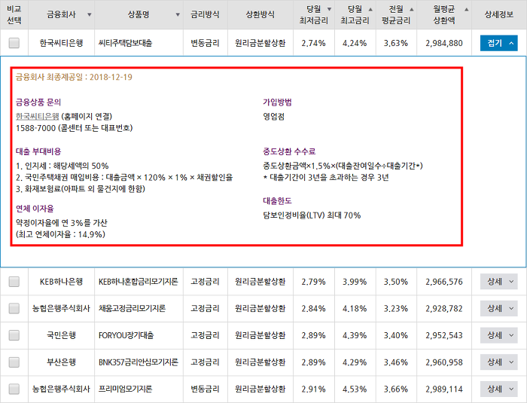The height and width of the screenshot is (403, 527).
Task: Click the 상환방식 column header
Action: [x=260, y=14]
